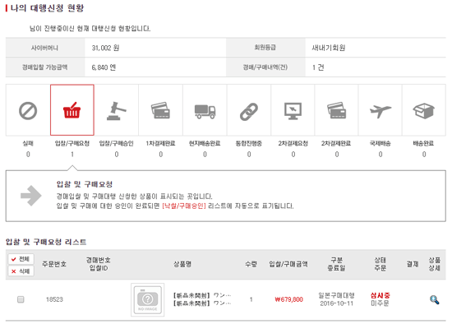Viewport: 452px width, 324px height.
Task: Click the 입찰/구매승인 label text
Action: [117, 143]
